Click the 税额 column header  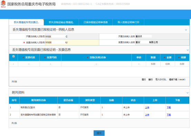click(x=182, y=57)
